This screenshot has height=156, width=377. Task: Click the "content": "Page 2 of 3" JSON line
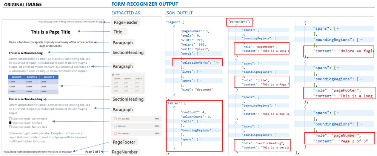[x=341, y=141]
